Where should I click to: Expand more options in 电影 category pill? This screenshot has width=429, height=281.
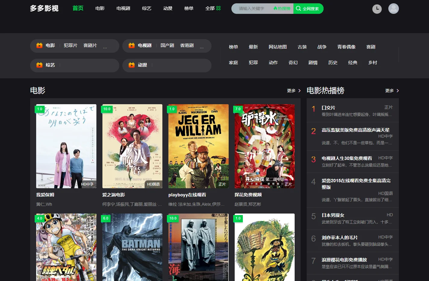pos(105,47)
